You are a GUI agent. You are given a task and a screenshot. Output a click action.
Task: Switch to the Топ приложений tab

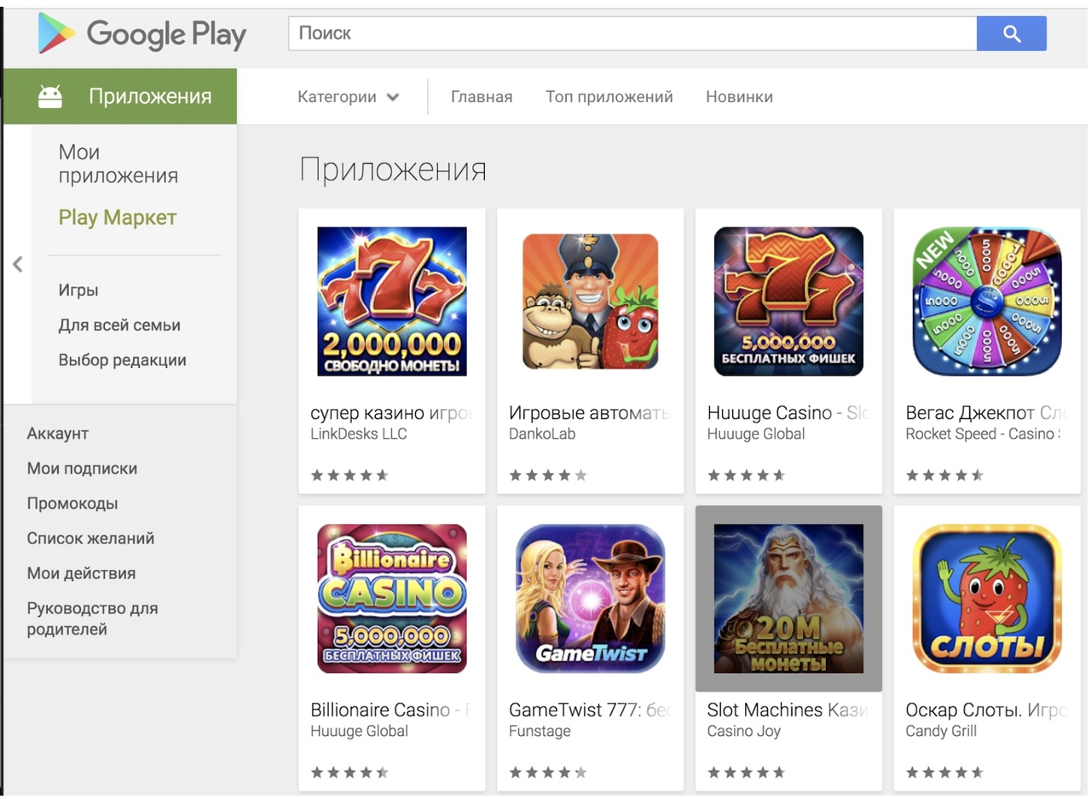(x=609, y=97)
